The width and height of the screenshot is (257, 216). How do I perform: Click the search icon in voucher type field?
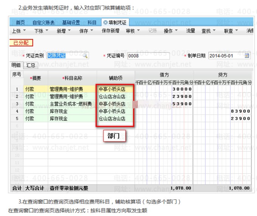[85, 56]
